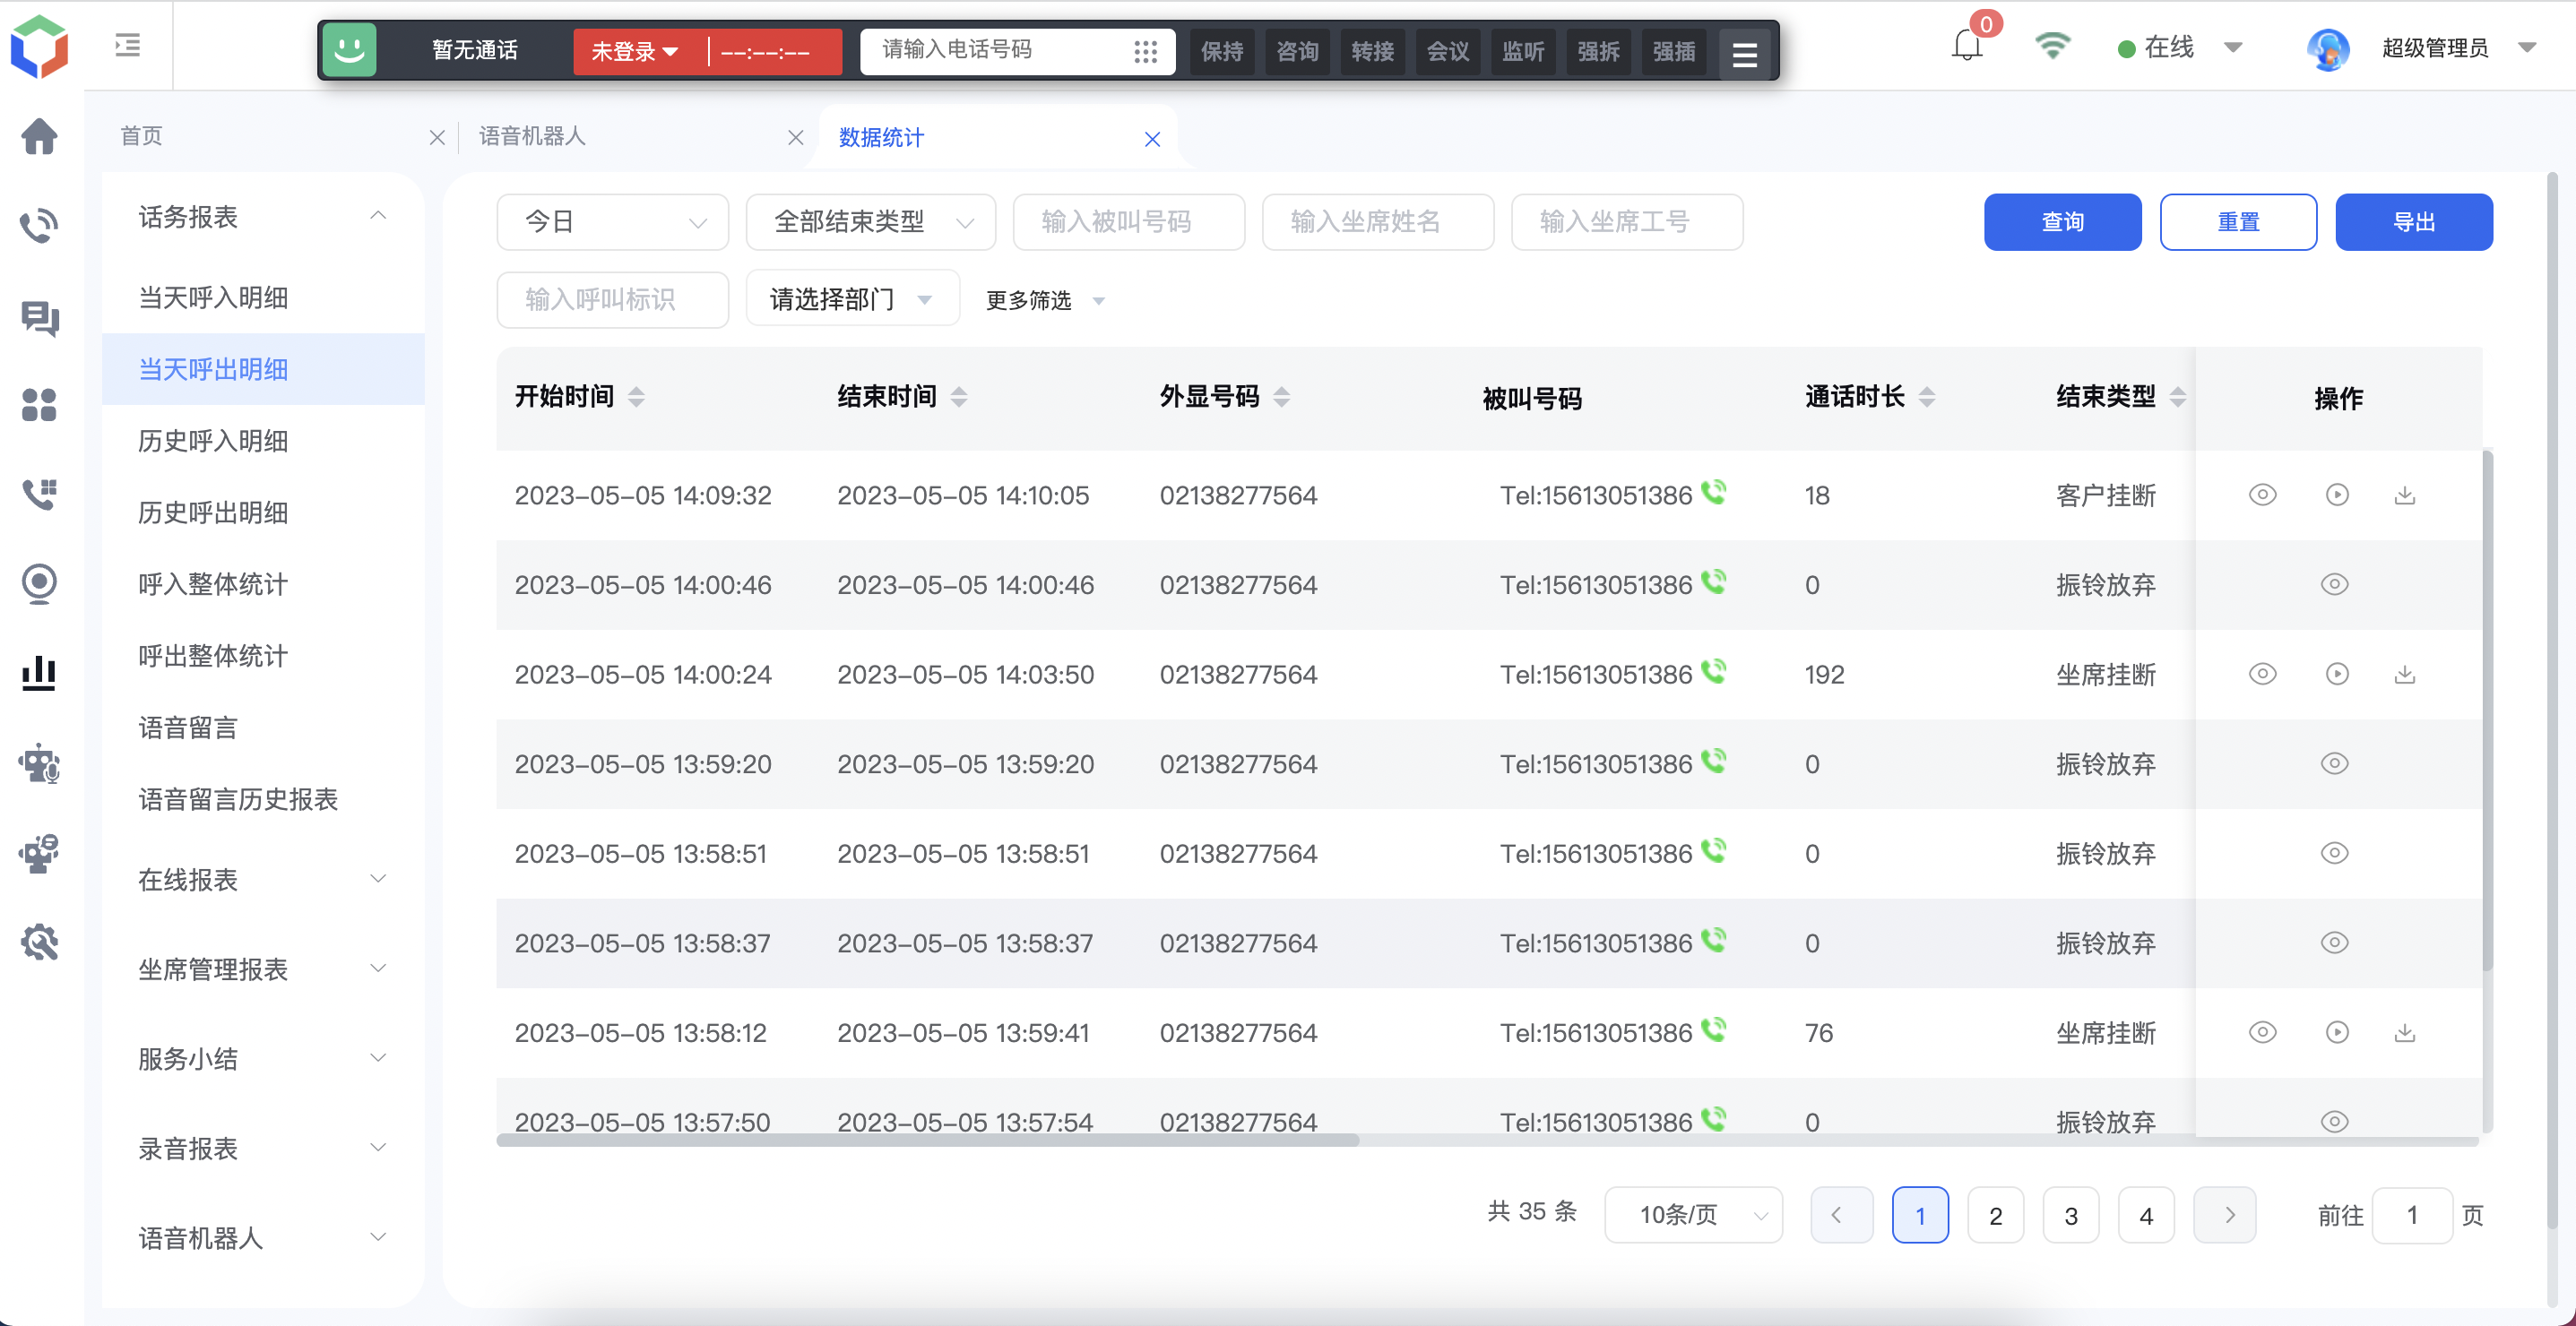Play the recording for the 13:58:12 call
Screen dimensions: 2576x1326
(x=2337, y=1032)
